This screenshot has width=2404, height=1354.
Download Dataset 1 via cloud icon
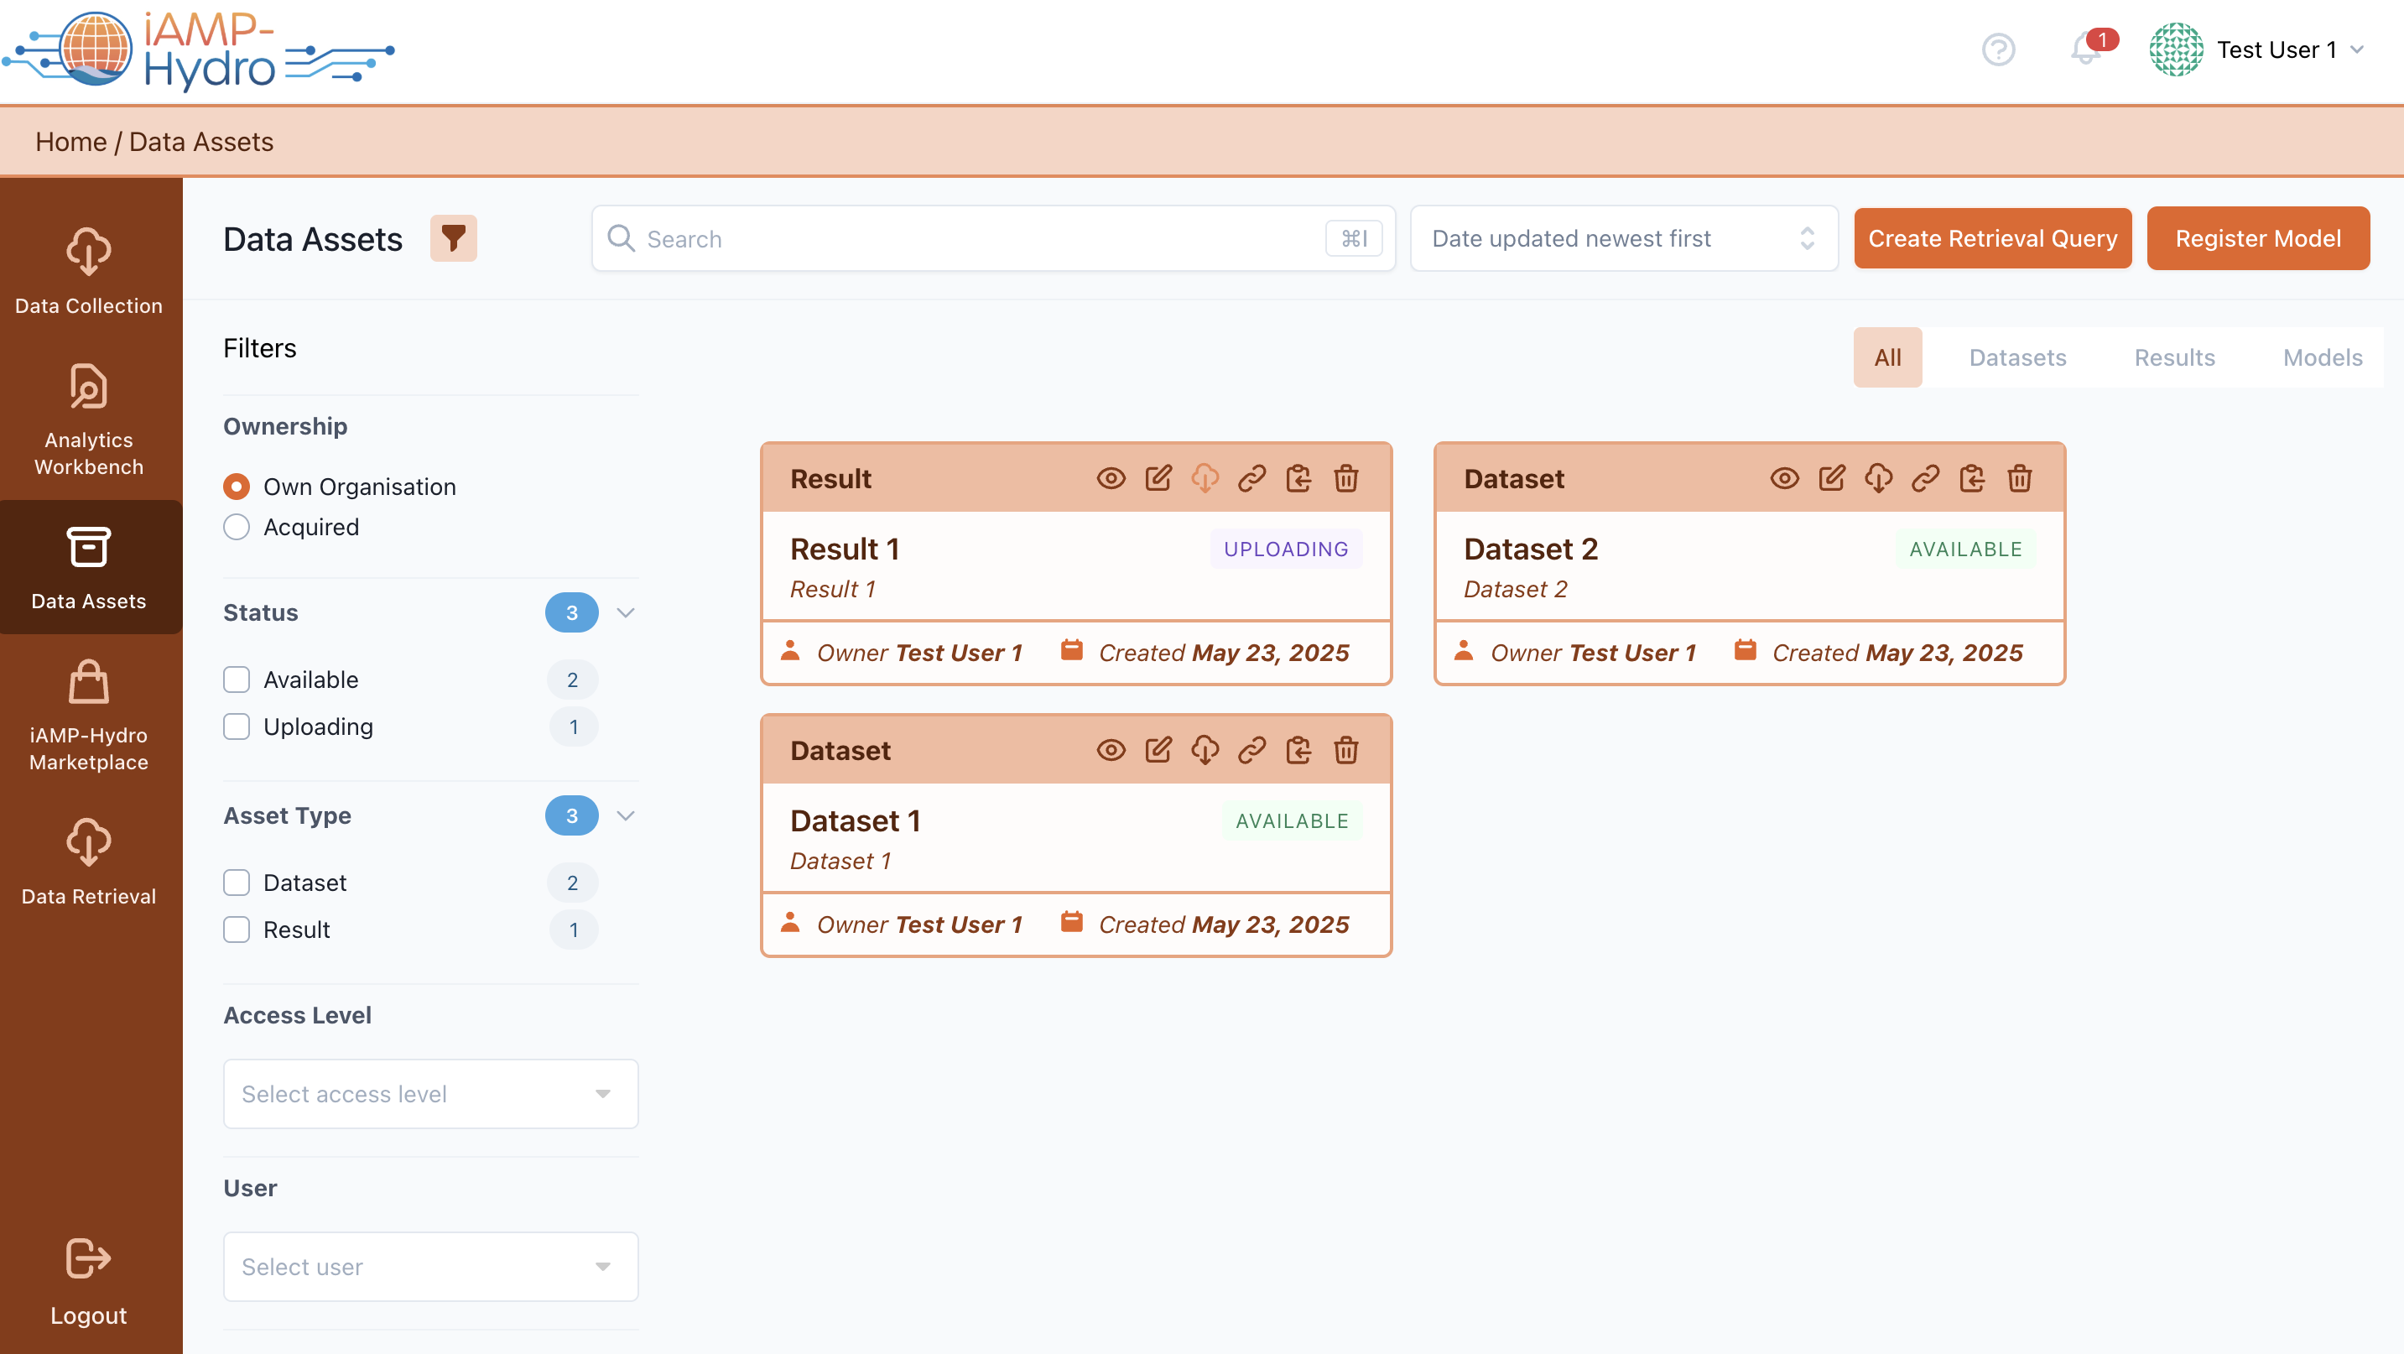coord(1205,750)
